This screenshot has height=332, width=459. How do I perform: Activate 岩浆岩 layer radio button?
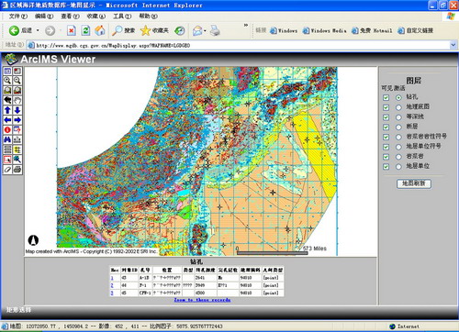coord(398,157)
